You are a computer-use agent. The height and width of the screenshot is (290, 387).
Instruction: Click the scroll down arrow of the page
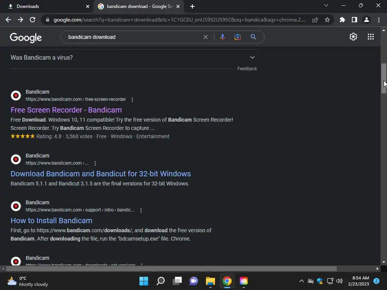[384, 262]
